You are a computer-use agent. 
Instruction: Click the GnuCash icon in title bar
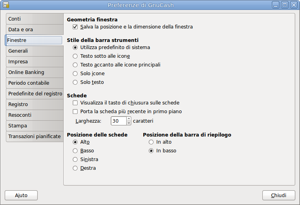6,5
